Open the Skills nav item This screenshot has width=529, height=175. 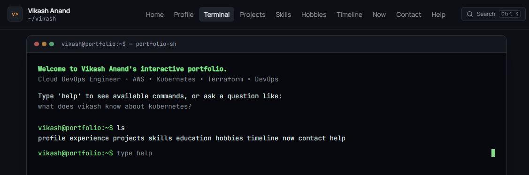point(284,15)
